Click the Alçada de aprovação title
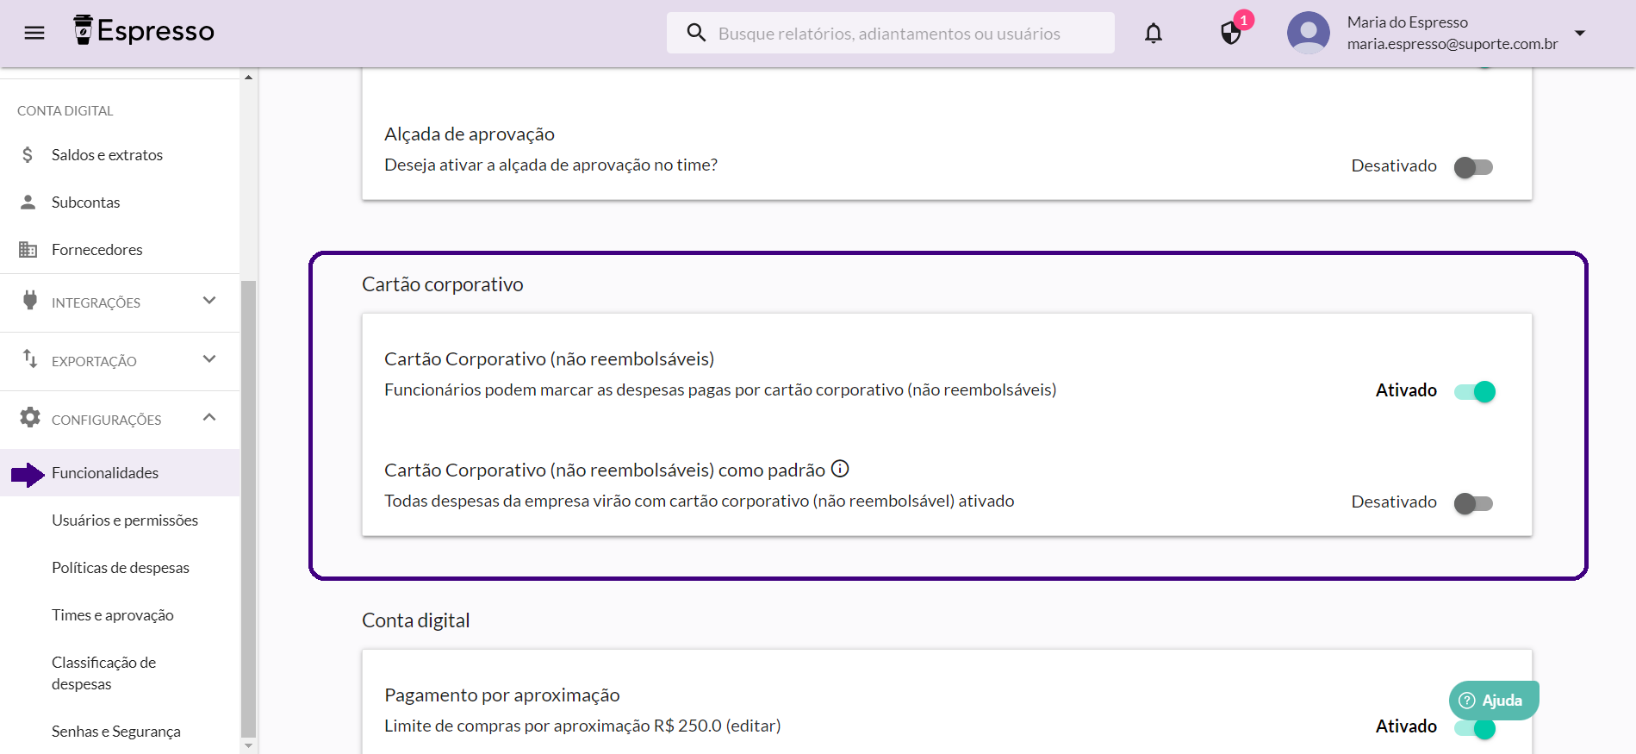 (470, 134)
